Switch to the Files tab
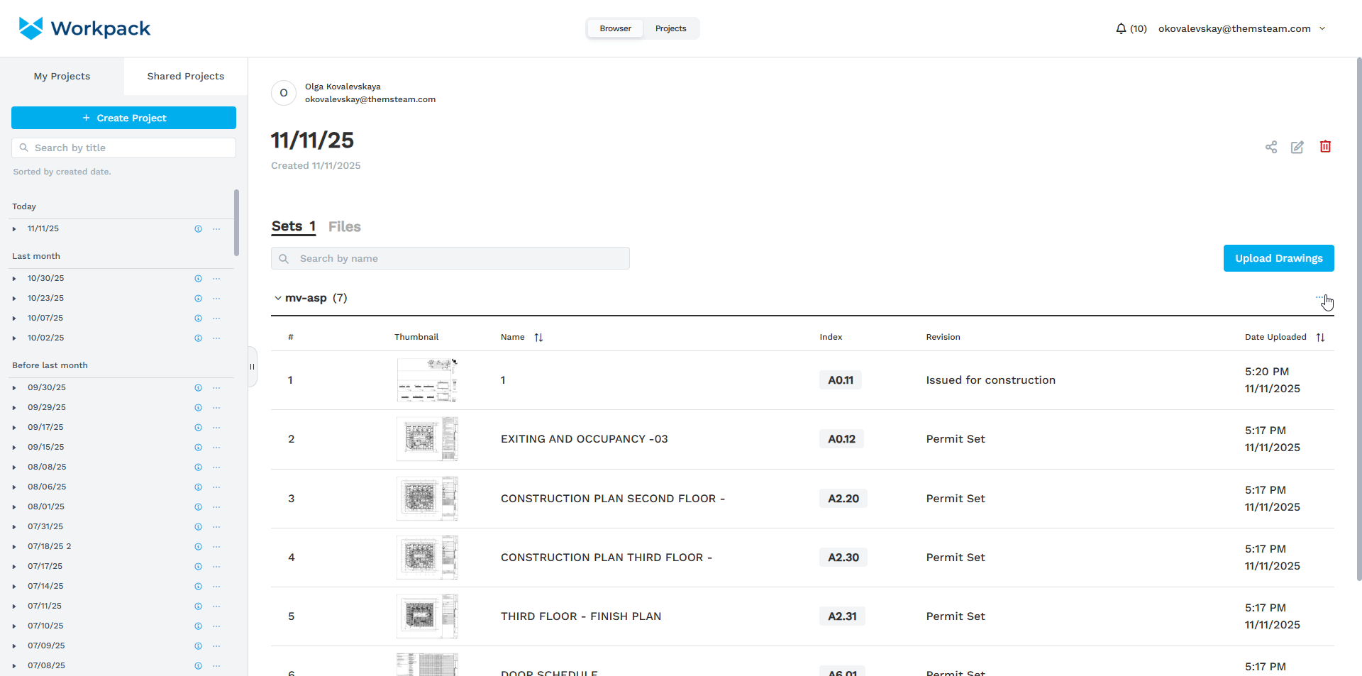 [344, 227]
